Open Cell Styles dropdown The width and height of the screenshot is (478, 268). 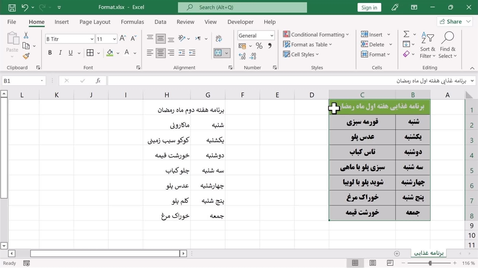coord(301,54)
